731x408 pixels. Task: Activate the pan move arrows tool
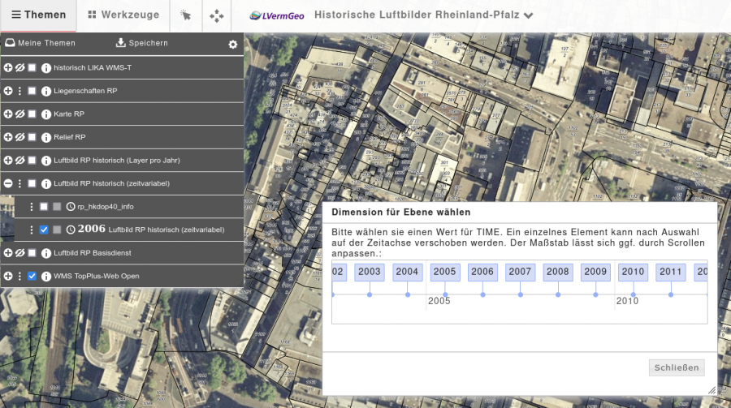[216, 15]
